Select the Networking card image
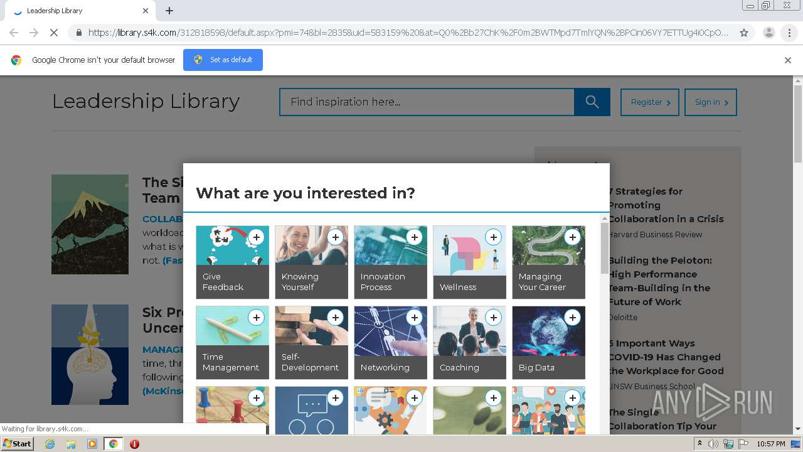This screenshot has width=803, height=452. coord(390,331)
